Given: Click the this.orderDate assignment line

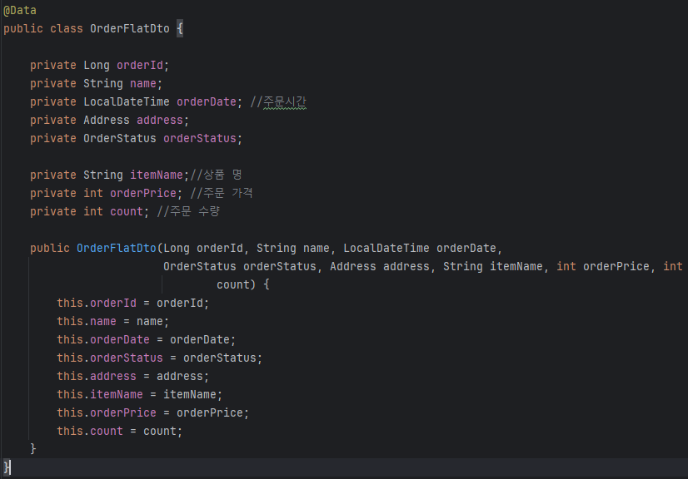Looking at the screenshot, I should coord(146,339).
